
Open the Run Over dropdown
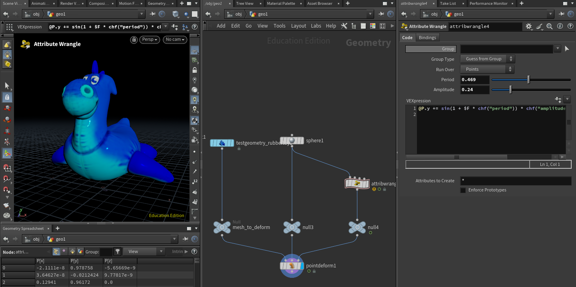pos(488,70)
